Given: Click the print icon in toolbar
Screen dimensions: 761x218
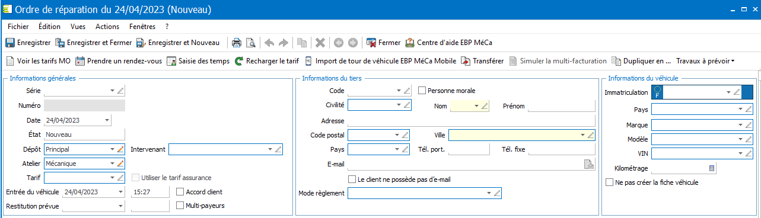Looking at the screenshot, I should pos(236,43).
